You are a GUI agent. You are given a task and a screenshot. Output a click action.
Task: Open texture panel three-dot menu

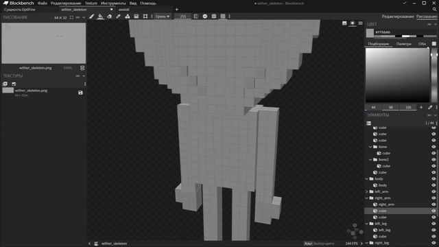pyautogui.click(x=85, y=84)
